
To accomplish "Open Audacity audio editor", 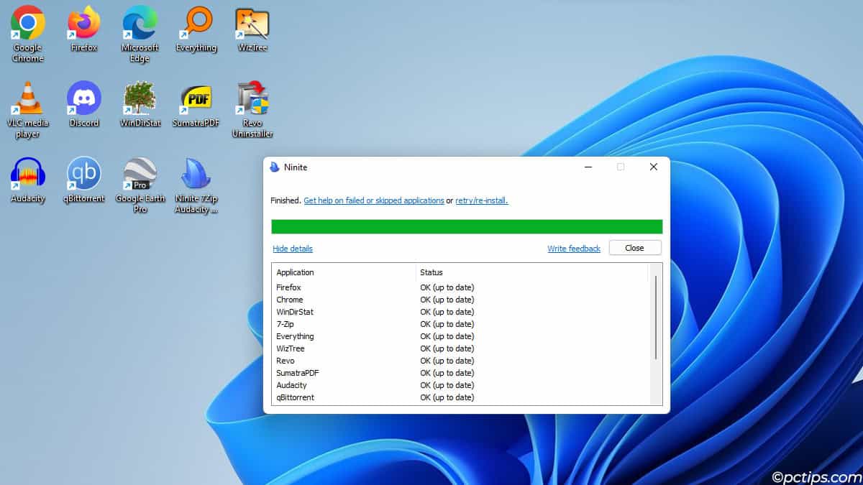I will pyautogui.click(x=27, y=174).
